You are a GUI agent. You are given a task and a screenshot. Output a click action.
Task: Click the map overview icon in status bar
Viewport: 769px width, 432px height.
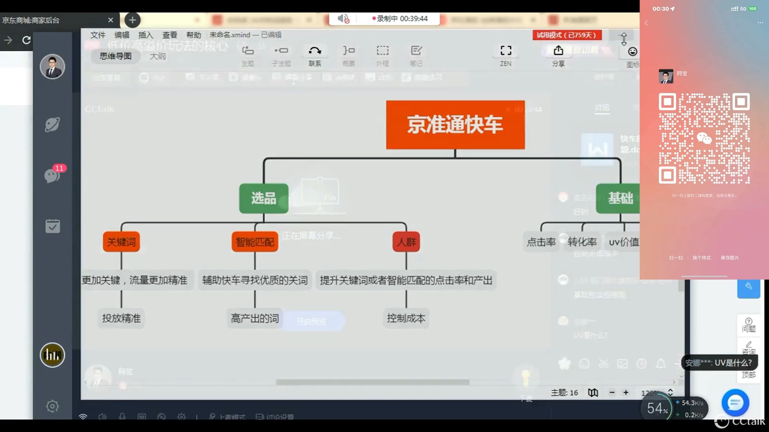593,392
